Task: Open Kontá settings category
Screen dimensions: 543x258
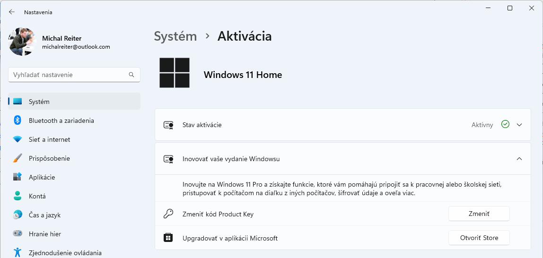Action: coord(37,196)
